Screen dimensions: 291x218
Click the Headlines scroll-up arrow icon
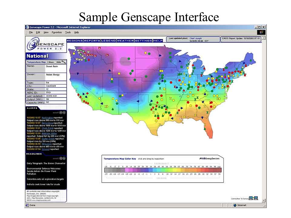[x=64, y=158]
